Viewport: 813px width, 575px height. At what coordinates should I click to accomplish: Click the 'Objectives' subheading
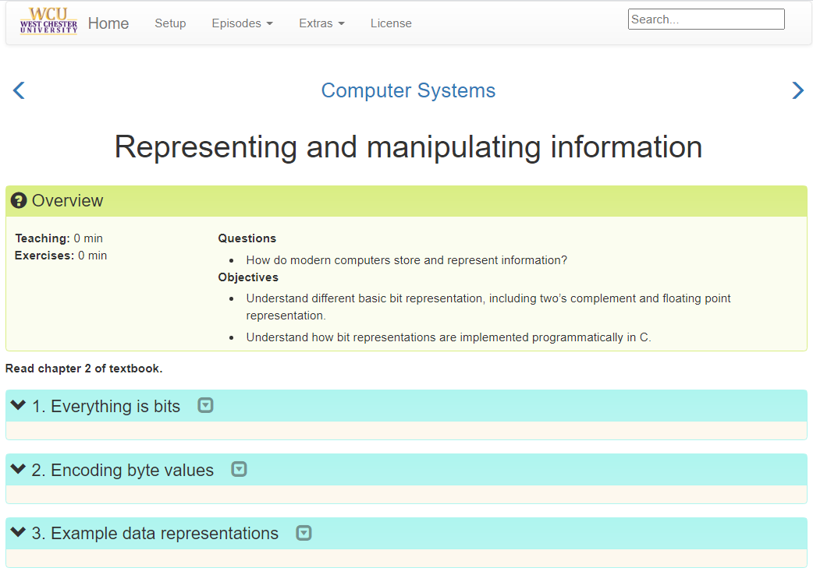point(248,277)
